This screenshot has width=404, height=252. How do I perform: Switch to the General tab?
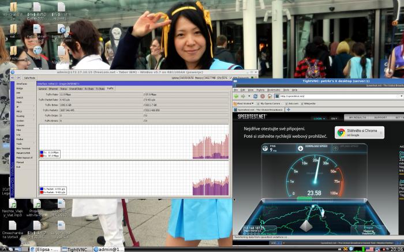43,89
